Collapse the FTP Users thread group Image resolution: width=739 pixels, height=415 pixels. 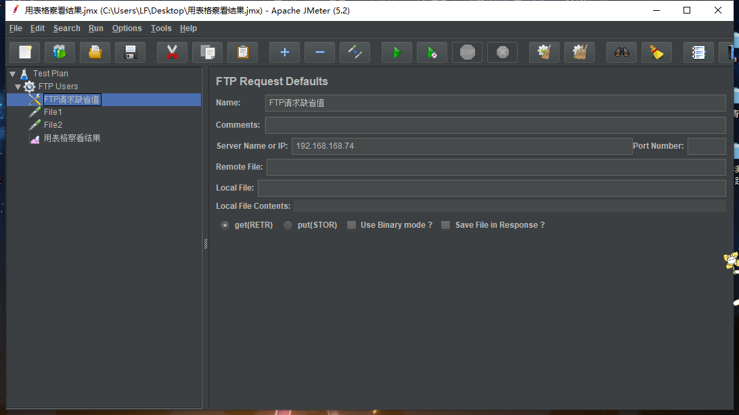pos(18,87)
